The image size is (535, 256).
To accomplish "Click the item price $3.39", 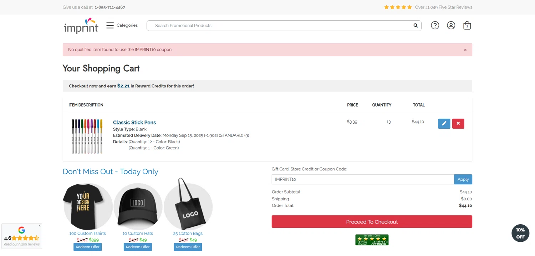I will (352, 122).
